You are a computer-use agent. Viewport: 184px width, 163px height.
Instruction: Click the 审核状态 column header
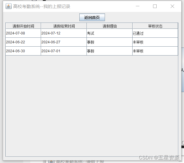coord(155,26)
